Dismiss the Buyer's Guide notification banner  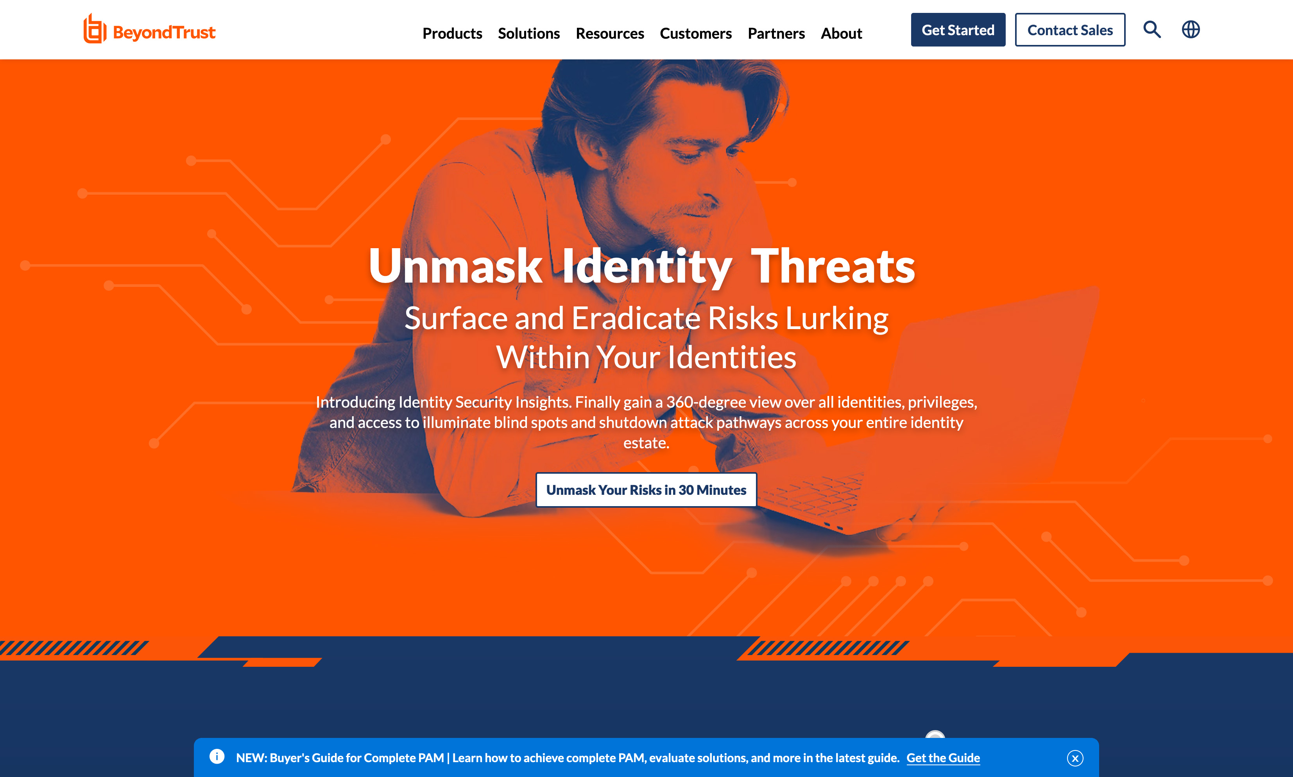coord(1075,758)
